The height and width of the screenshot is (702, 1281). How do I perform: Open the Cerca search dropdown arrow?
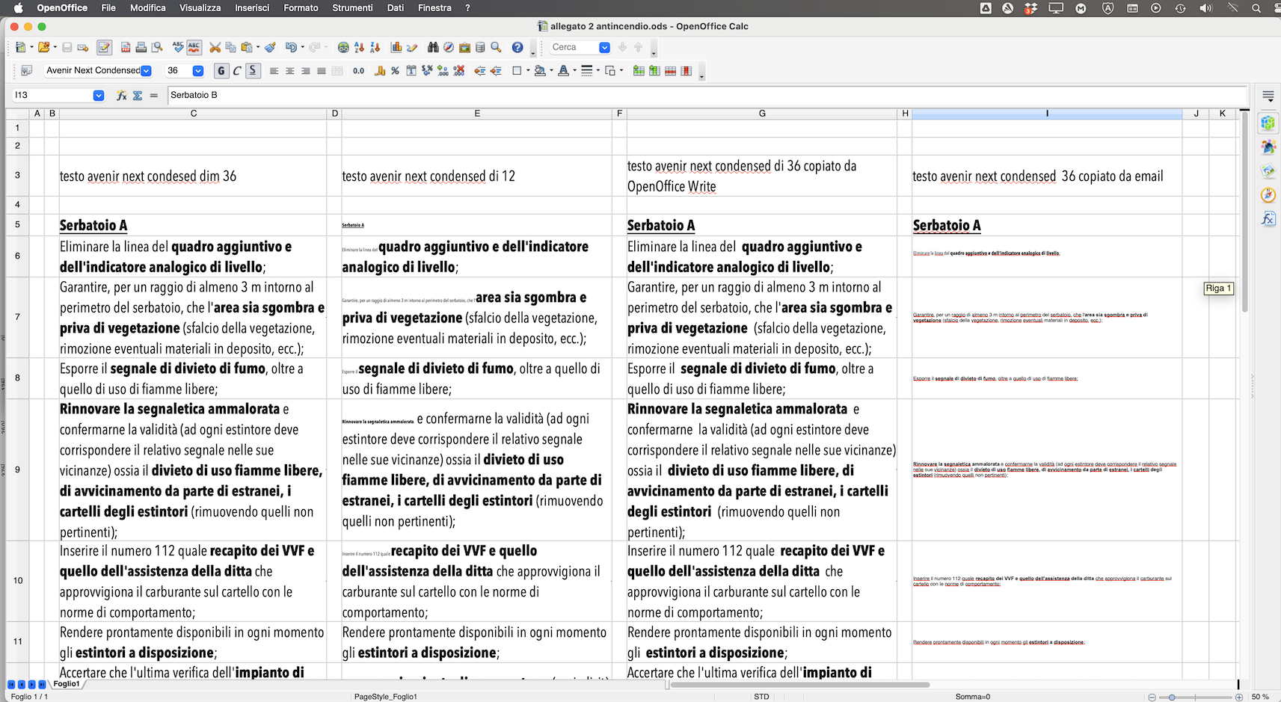[604, 47]
